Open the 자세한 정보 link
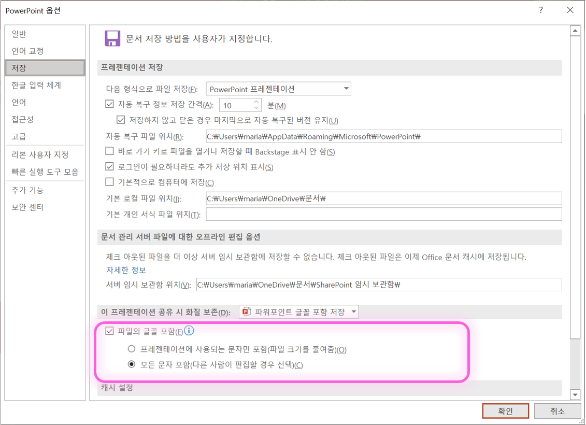This screenshot has height=425, width=586. [x=126, y=270]
